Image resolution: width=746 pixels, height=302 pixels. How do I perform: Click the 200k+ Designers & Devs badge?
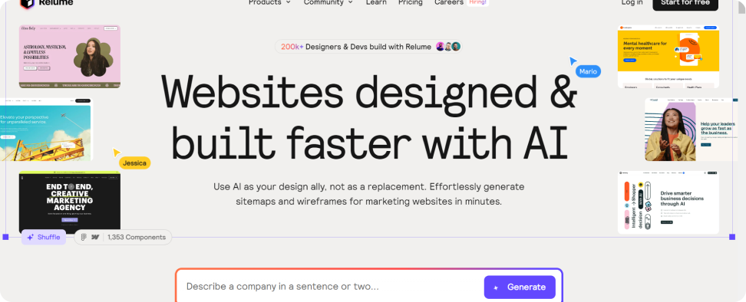tap(368, 47)
